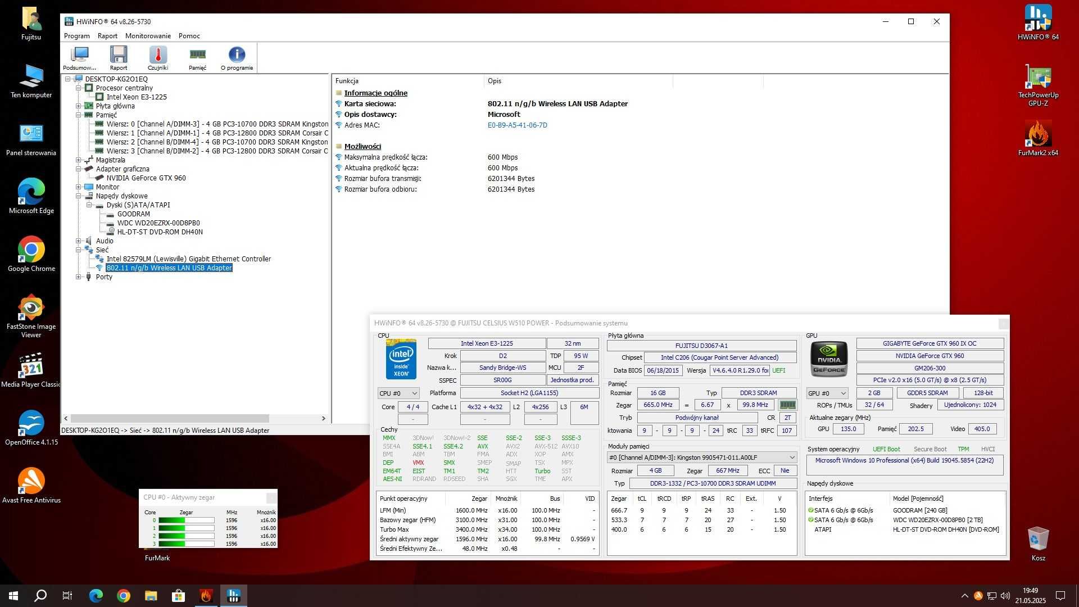Viewport: 1079px width, 607px height.
Task: Select GOODRAM drive in tree
Action: (x=134, y=214)
